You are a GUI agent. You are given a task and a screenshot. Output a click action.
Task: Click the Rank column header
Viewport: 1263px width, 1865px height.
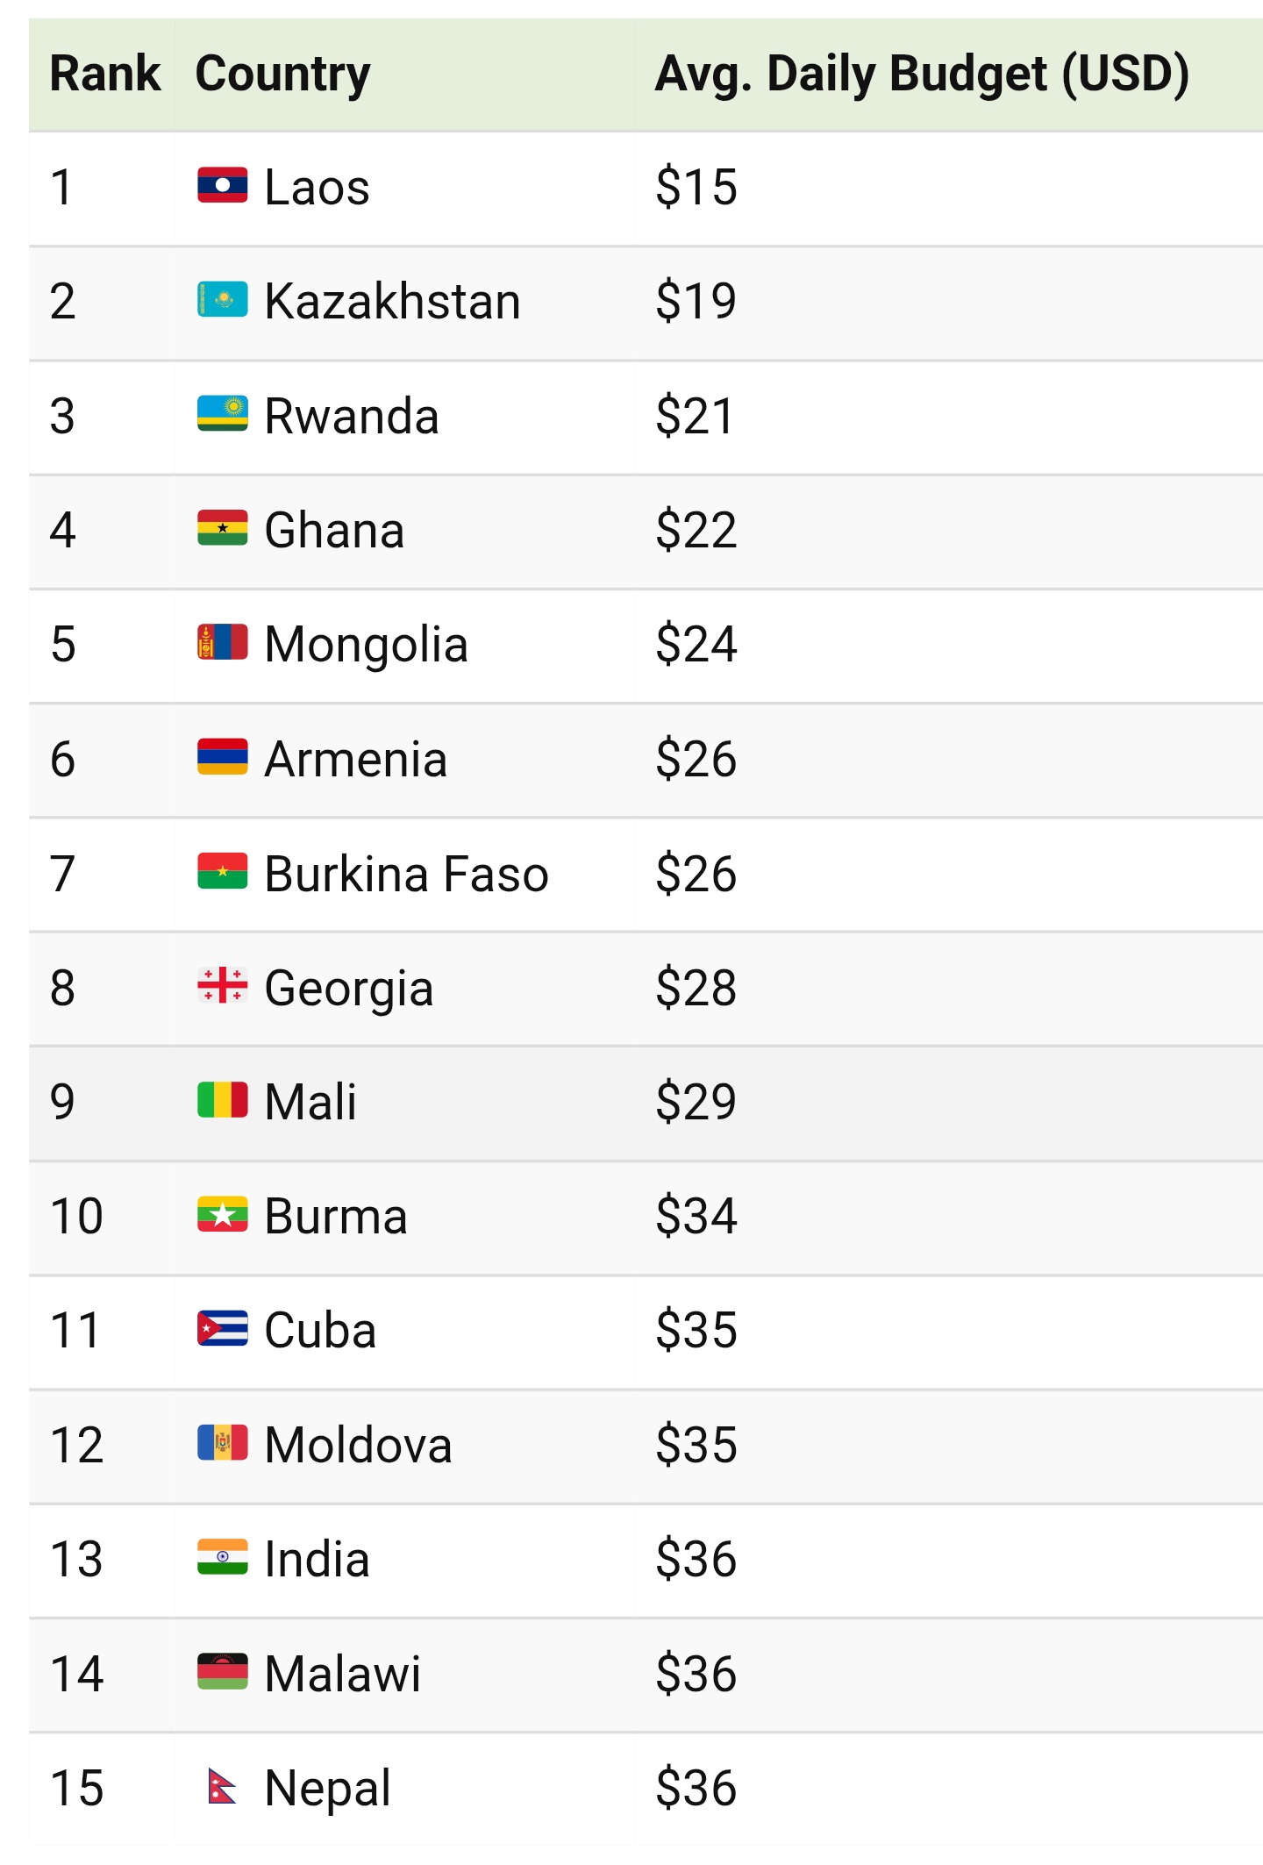[104, 74]
